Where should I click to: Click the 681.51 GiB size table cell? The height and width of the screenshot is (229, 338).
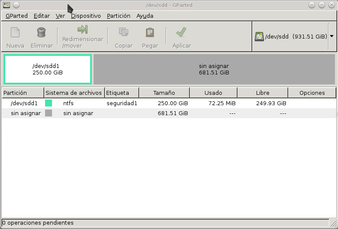[172, 113]
